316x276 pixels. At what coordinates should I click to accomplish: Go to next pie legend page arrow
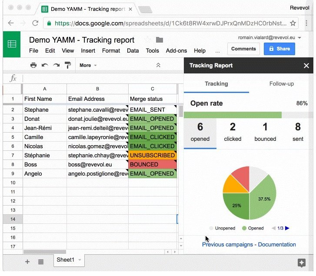[287, 228]
